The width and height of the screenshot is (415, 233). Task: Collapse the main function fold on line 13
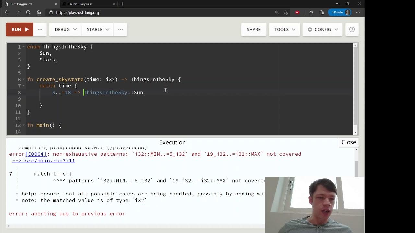pyautogui.click(x=24, y=125)
